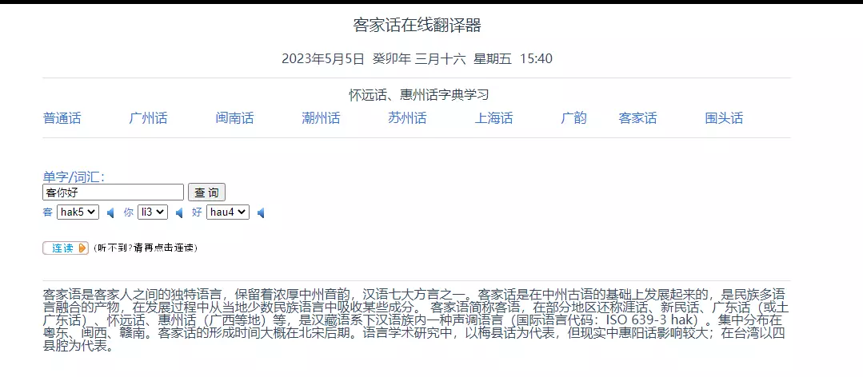Image resolution: width=863 pixels, height=377 pixels.
Task: Click the 单字/词汇 label
Action: click(x=74, y=177)
